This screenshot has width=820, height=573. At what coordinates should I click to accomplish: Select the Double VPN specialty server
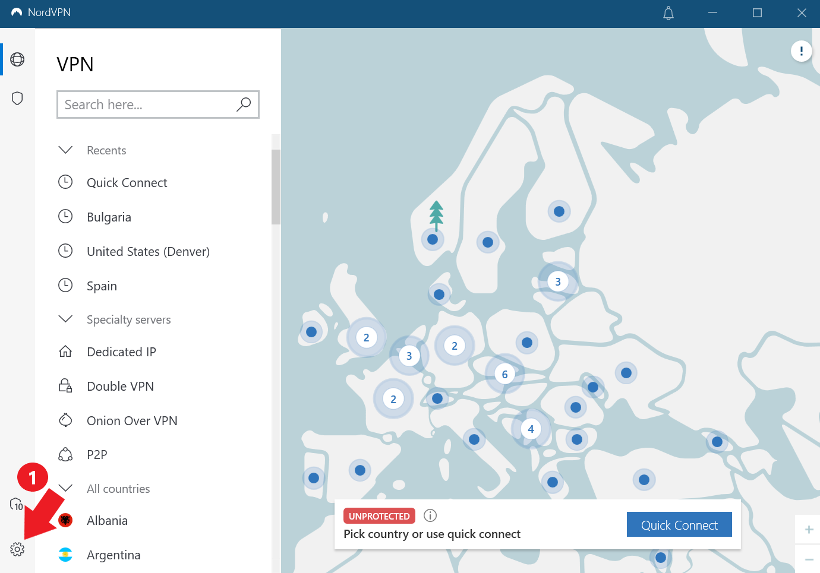[121, 386]
